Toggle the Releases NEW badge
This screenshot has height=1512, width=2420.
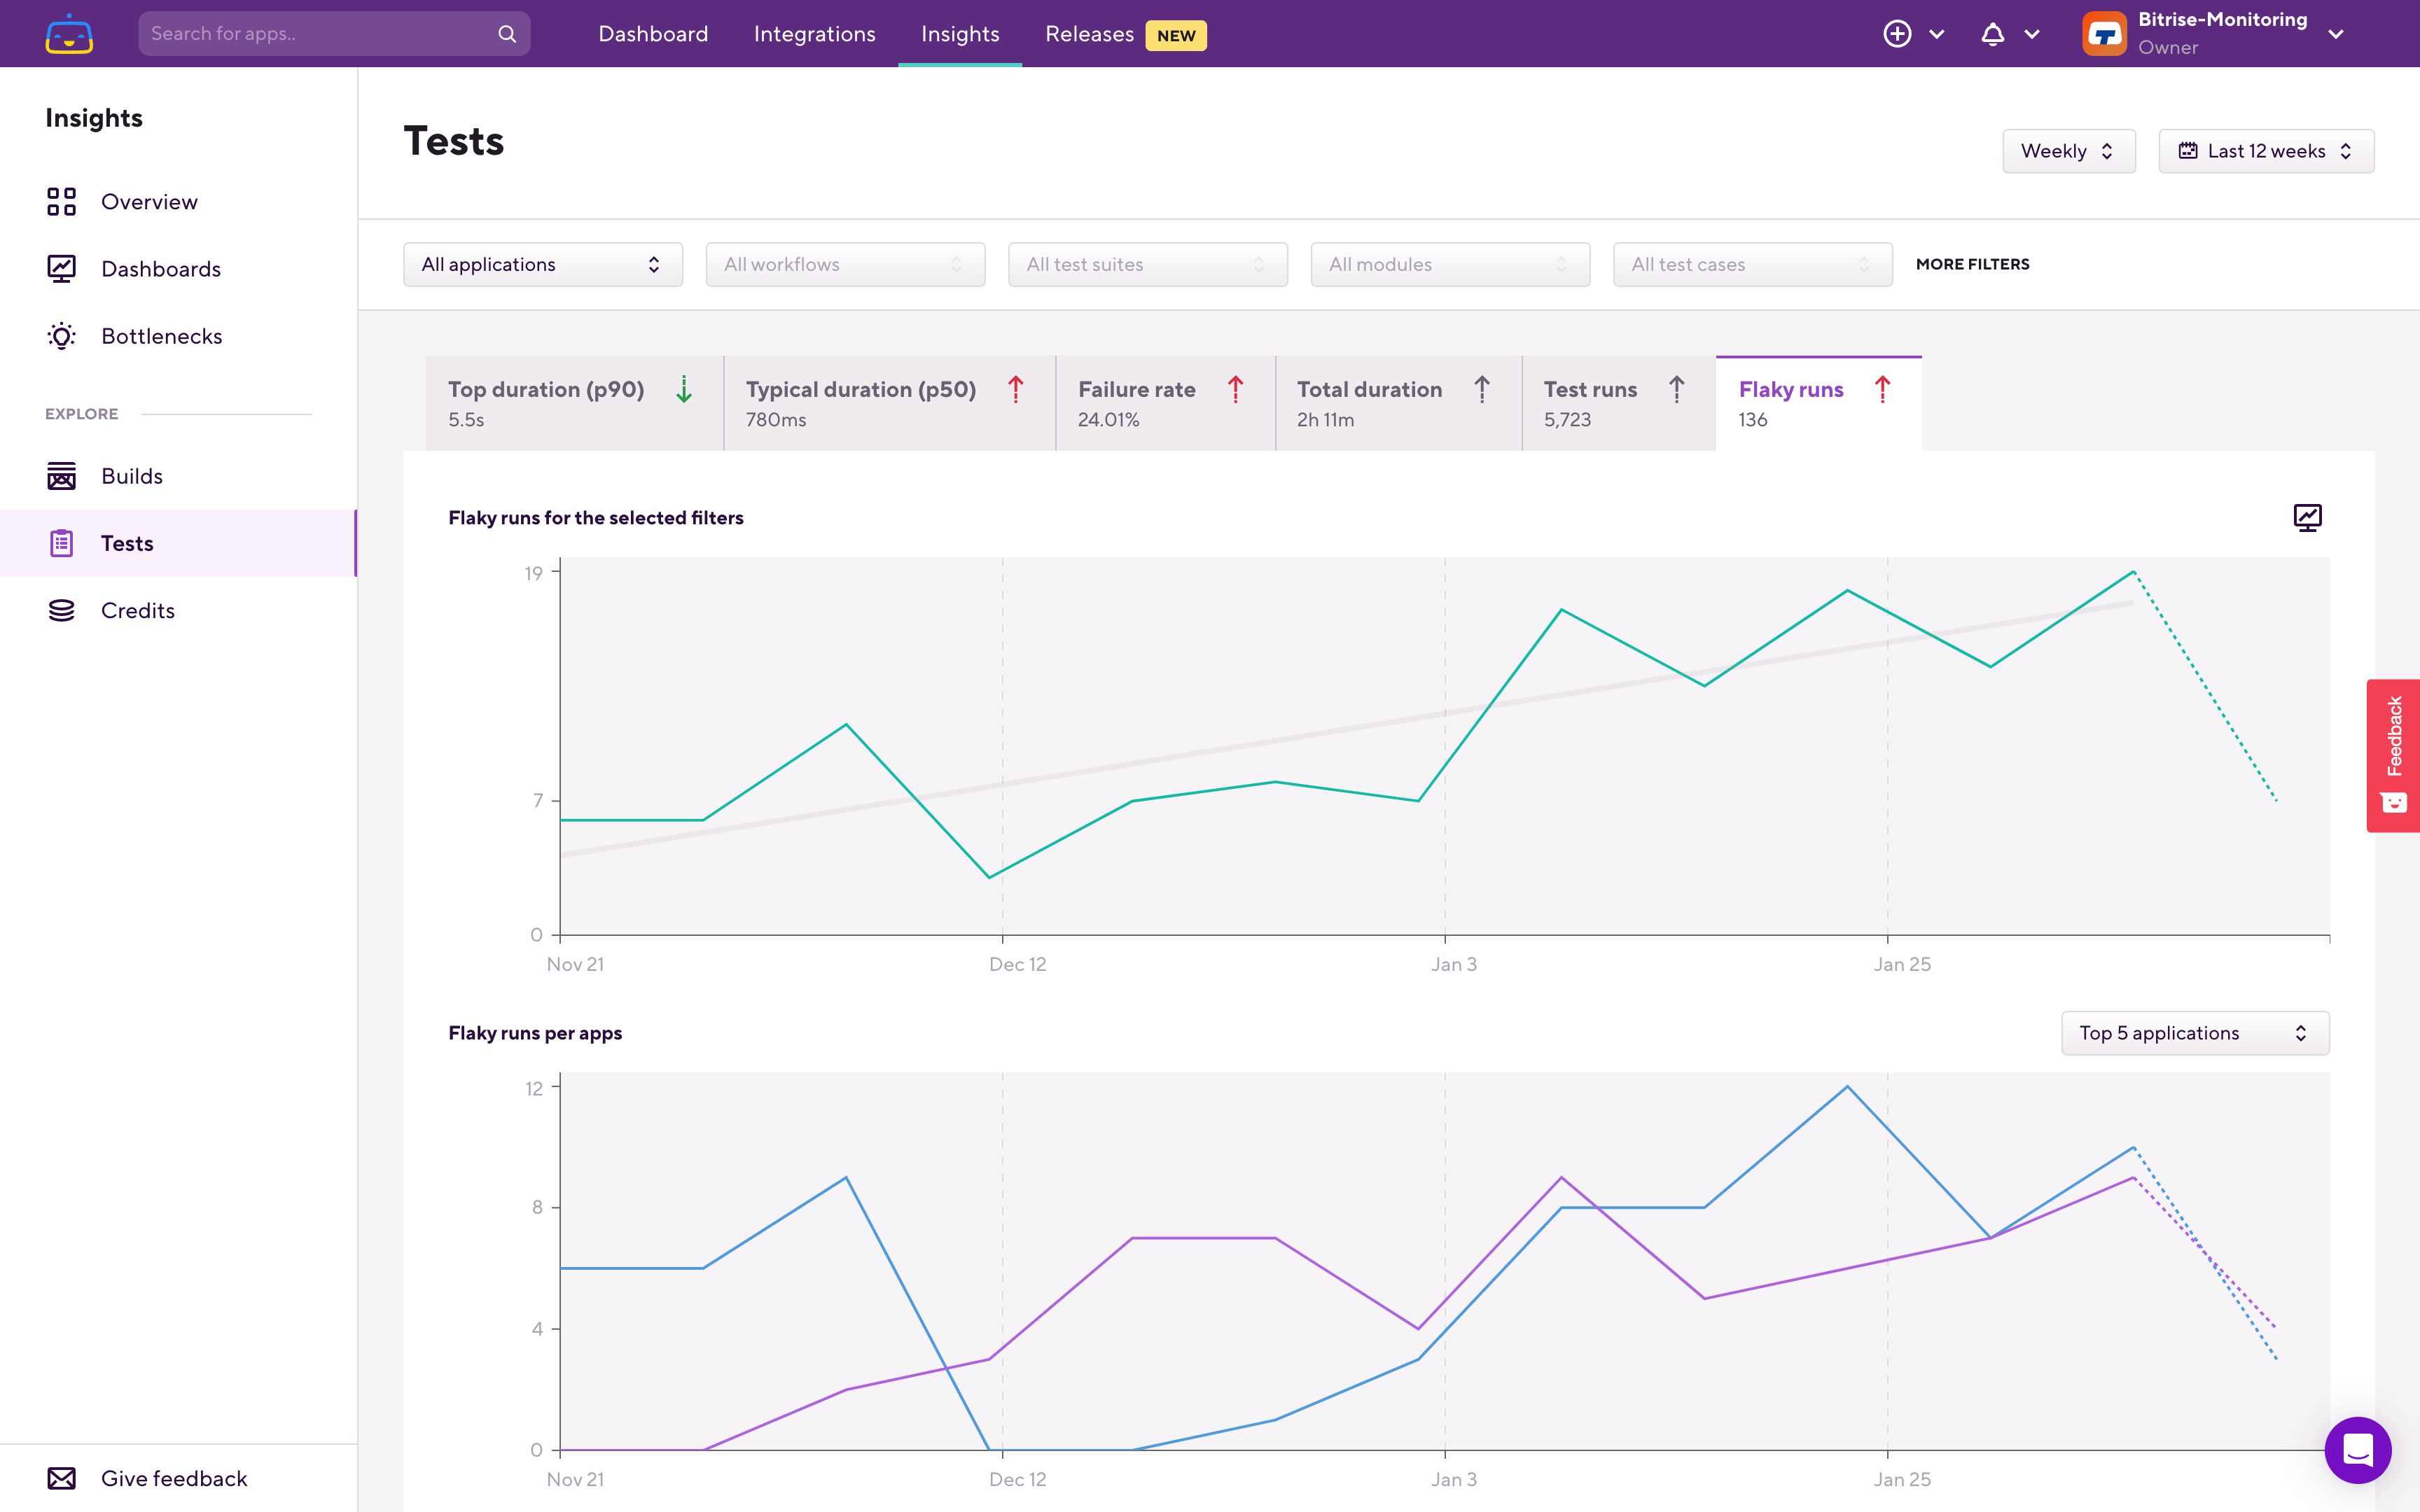tap(1174, 33)
